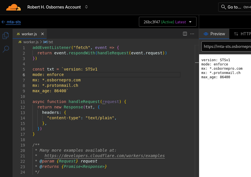This screenshot has height=177, width=251.
Task: Click the back arrow beside mta-sts
Action: [3, 21]
